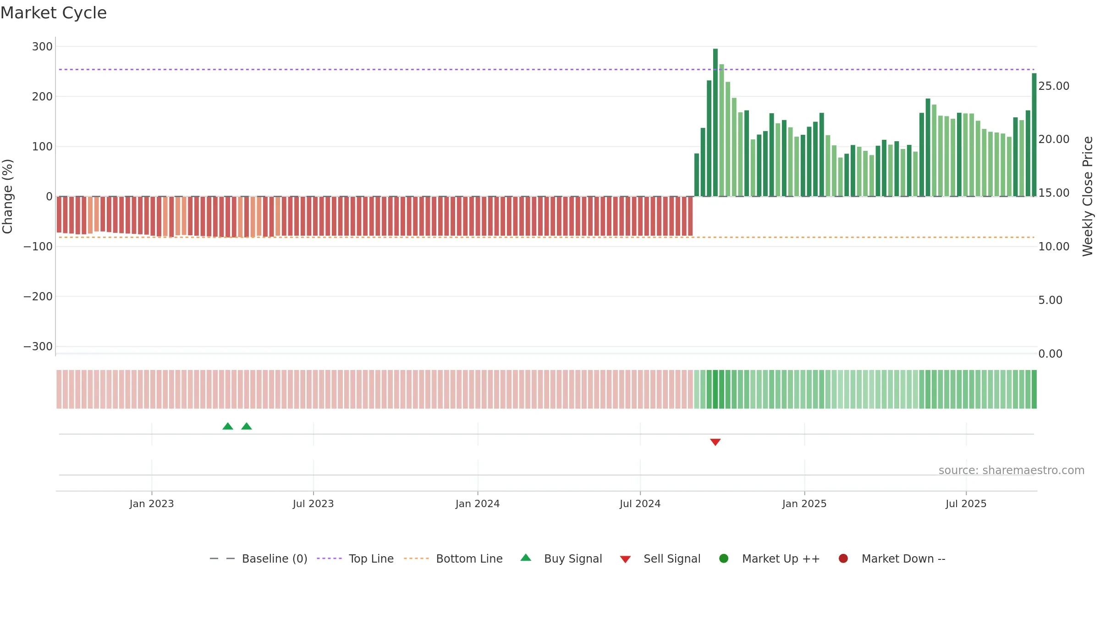Viewport: 1100px width, 619px height.
Task: Click the red sell signal marker in 2024
Action: pyautogui.click(x=715, y=442)
